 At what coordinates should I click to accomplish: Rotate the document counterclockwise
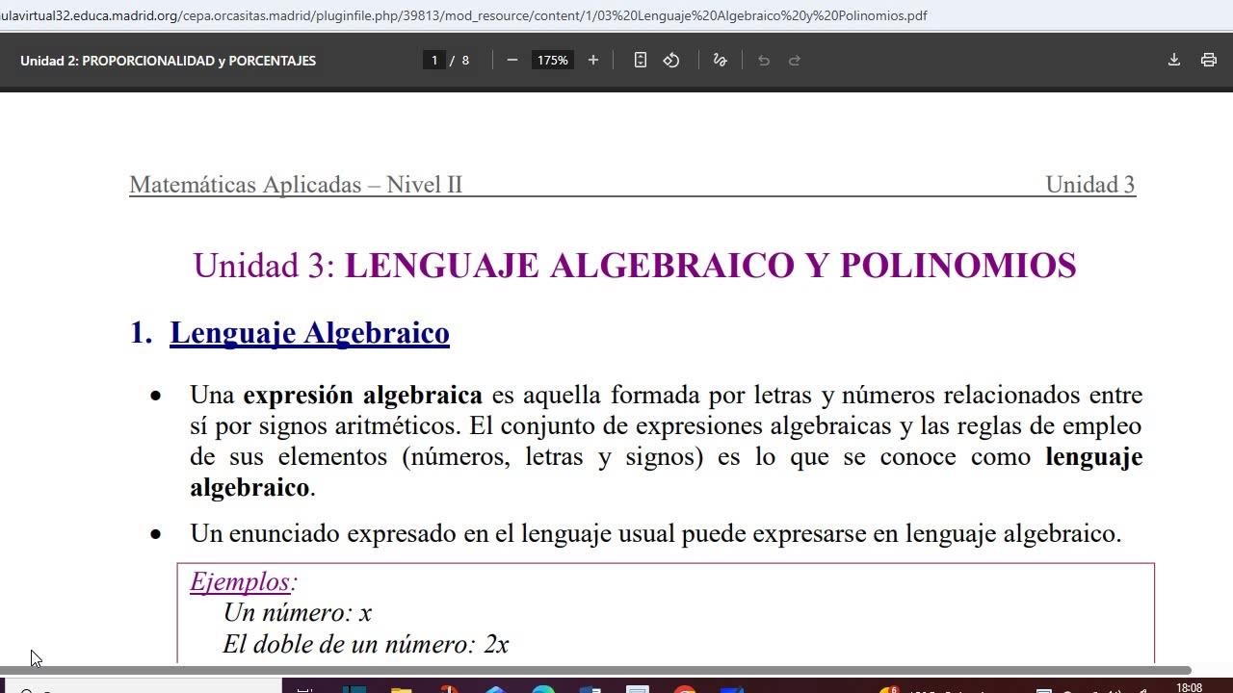tap(671, 60)
